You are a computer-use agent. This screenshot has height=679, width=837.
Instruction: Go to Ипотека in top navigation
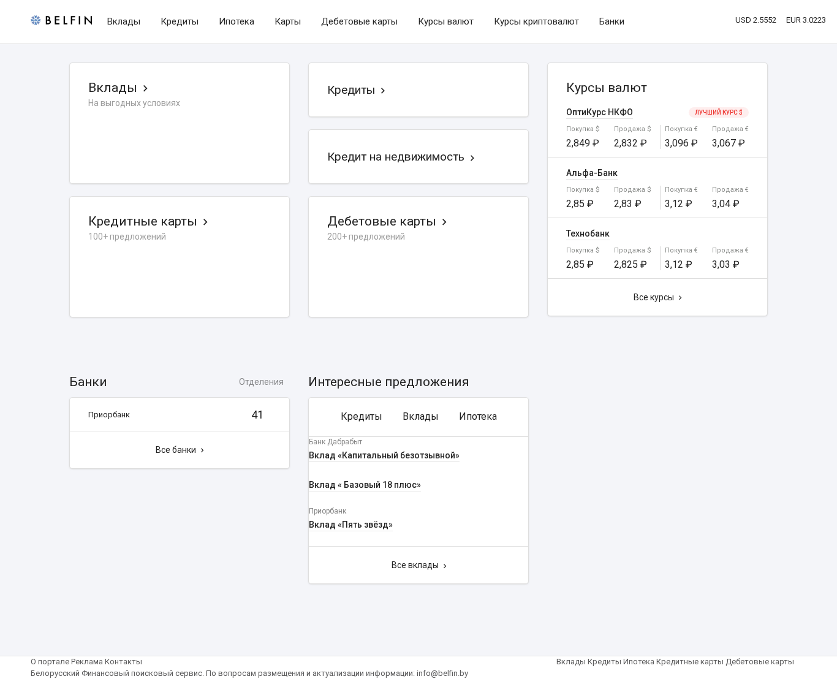tap(237, 21)
